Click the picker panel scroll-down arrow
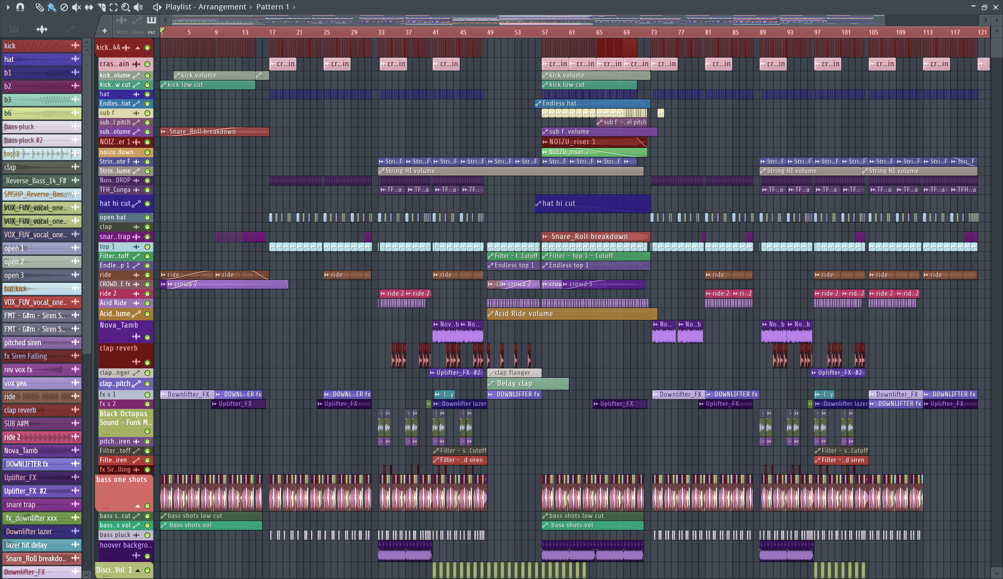Screen dimensions: 1003x579 tap(87, 574)
